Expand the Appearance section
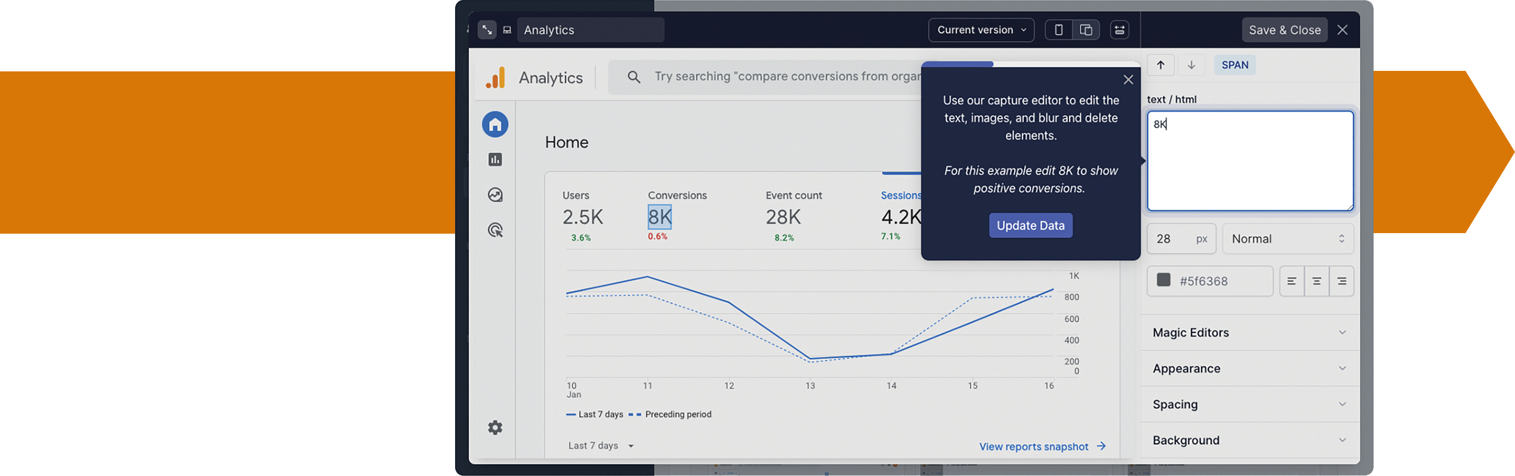This screenshot has height=476, width=1515. [1249, 368]
